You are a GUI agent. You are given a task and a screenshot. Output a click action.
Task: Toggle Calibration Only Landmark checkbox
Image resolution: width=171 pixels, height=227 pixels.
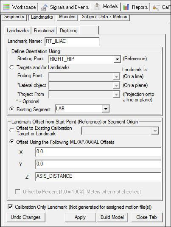tap(10, 207)
